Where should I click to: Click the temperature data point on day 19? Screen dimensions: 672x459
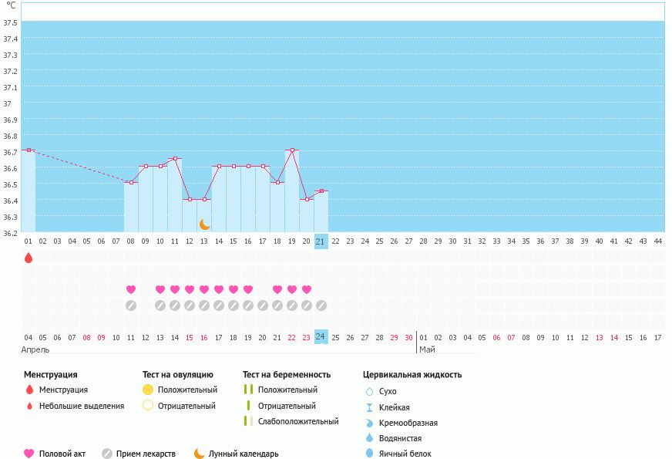coord(292,150)
